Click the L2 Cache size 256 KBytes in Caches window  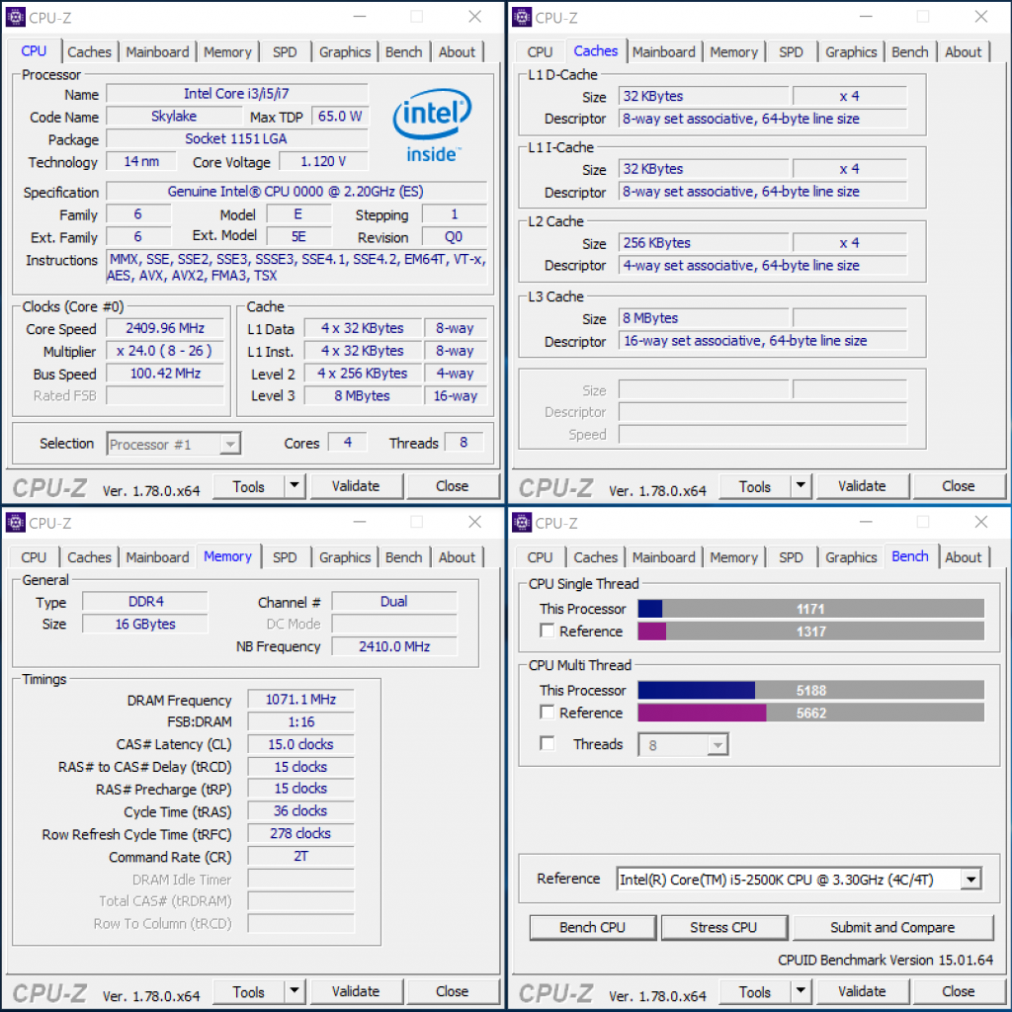click(704, 243)
